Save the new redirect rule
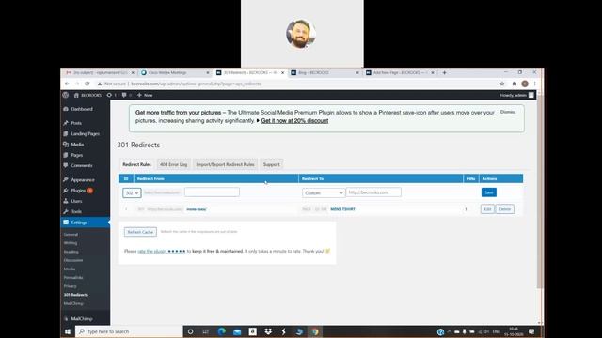The image size is (602, 338). click(x=489, y=192)
